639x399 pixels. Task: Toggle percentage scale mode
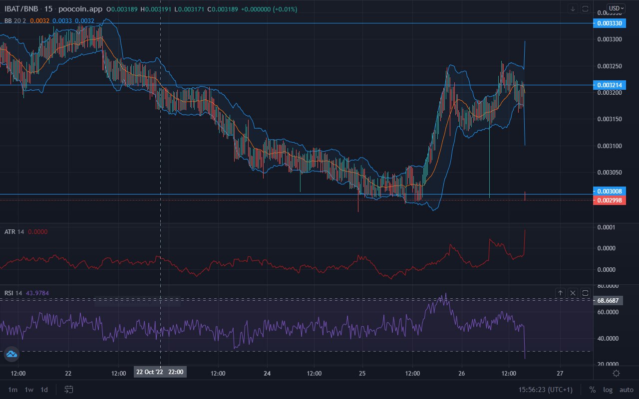pos(592,390)
